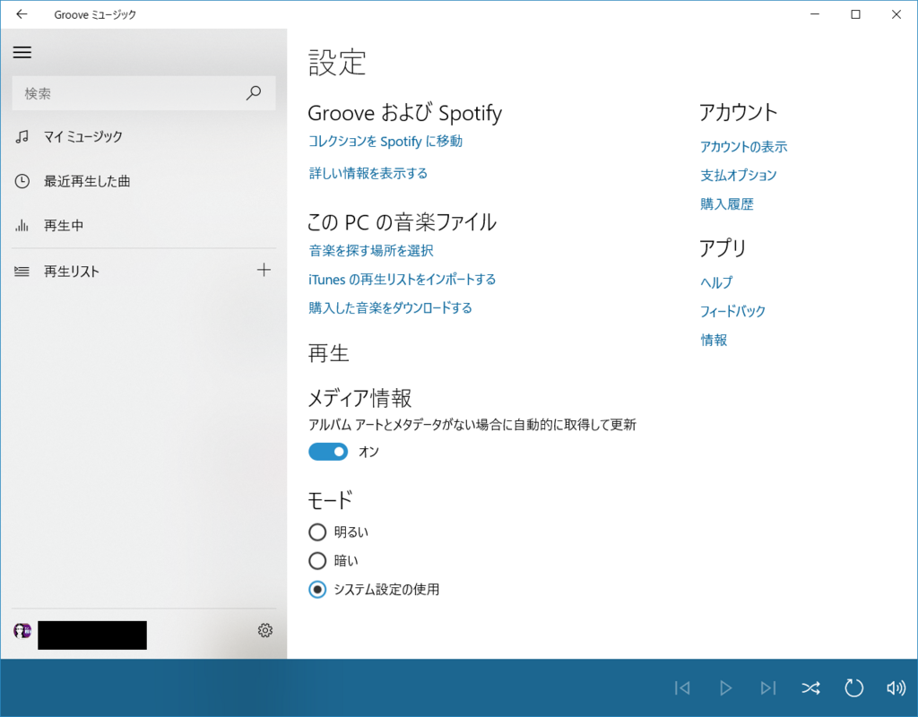Open the hamburger navigation menu
918x717 pixels.
click(x=22, y=52)
